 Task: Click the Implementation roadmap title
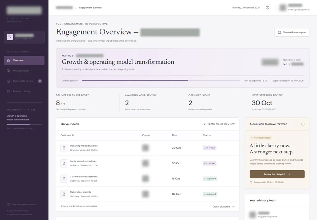83,161
